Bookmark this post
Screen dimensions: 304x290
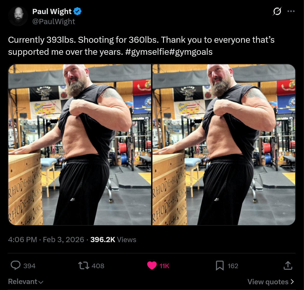pos(220,265)
